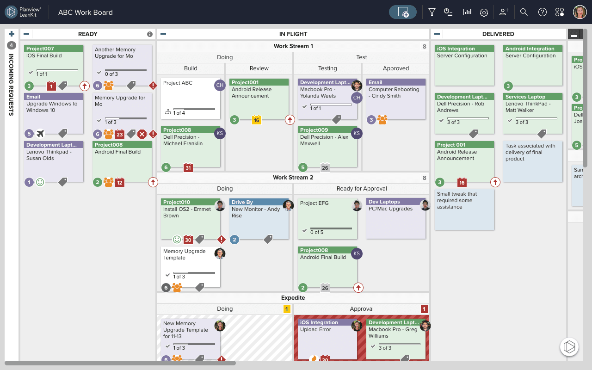Open the help question mark icon
Image resolution: width=592 pixels, height=370 pixels.
[543, 12]
